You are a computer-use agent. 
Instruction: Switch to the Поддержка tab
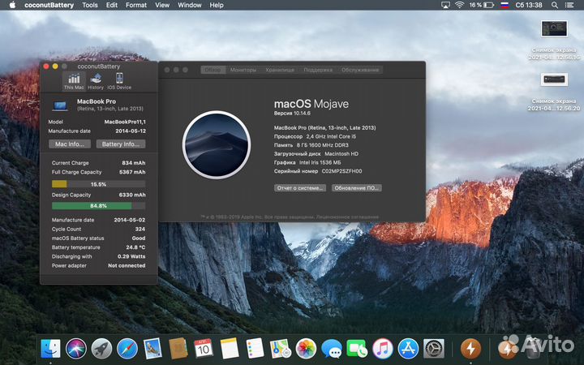[x=318, y=70]
